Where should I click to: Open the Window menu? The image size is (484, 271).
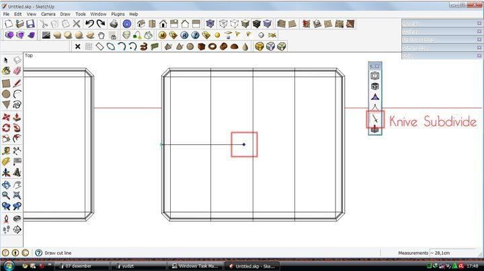pos(98,14)
